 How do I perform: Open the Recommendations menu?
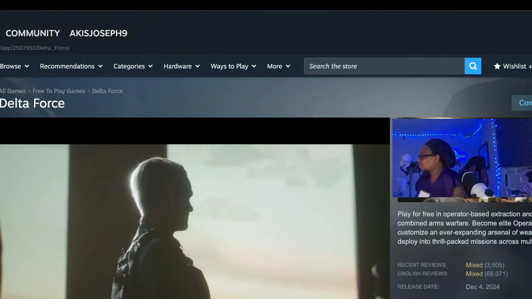coord(71,66)
